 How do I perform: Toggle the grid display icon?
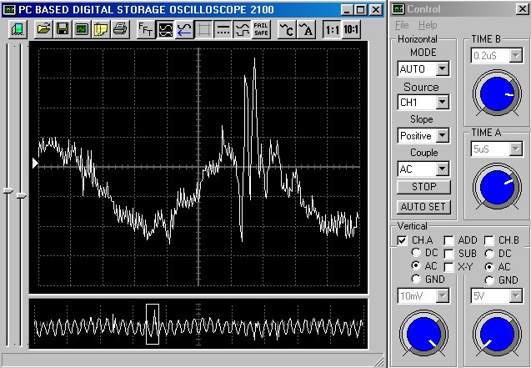tap(203, 29)
